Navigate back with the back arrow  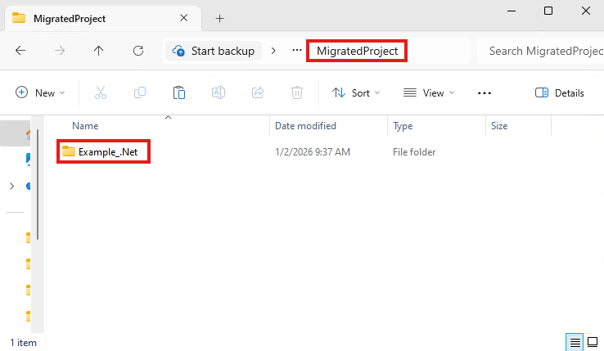click(20, 51)
